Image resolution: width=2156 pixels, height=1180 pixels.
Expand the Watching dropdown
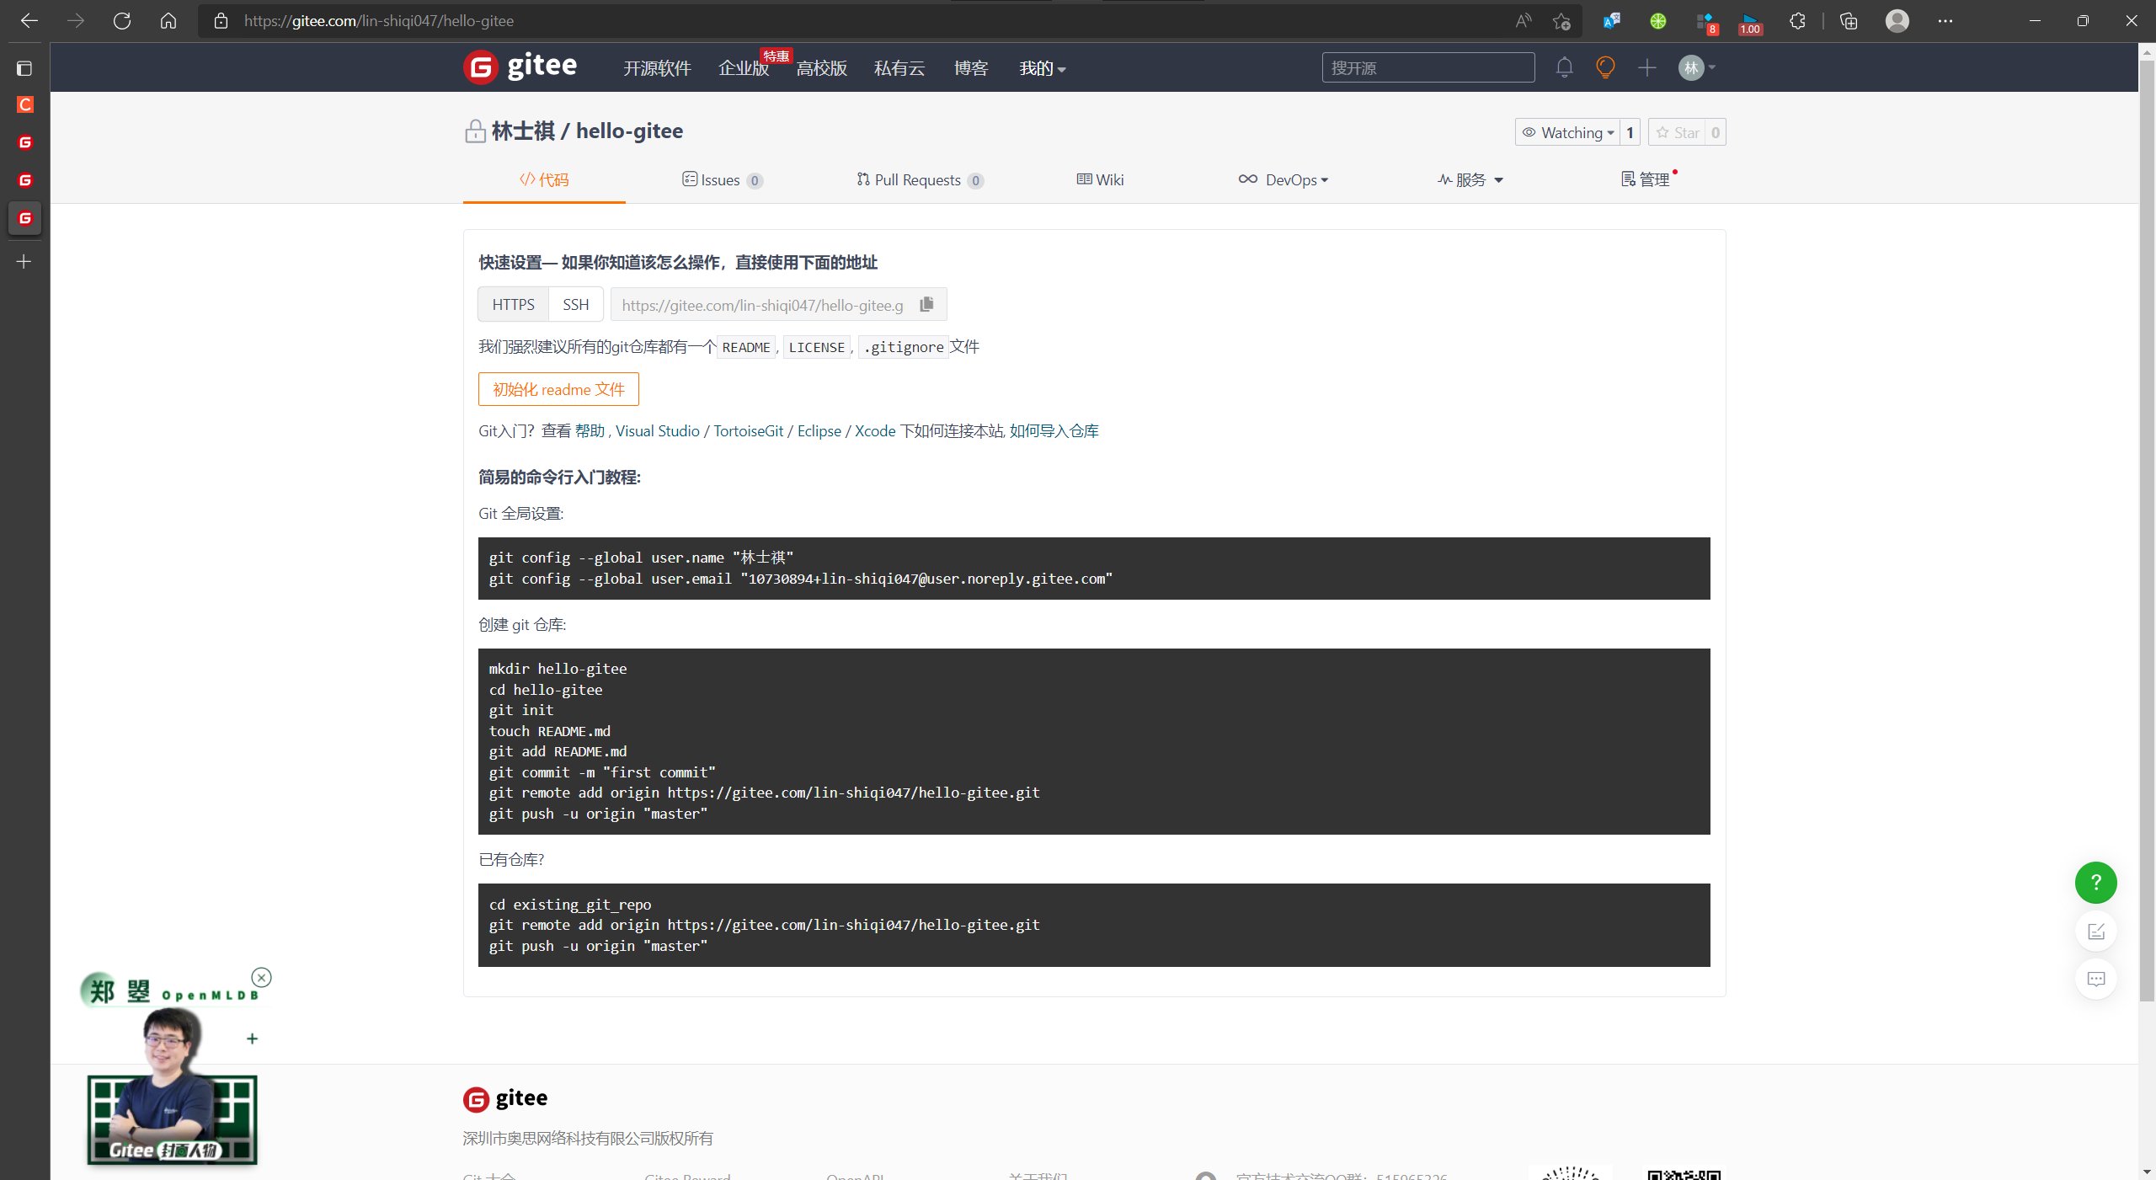pyautogui.click(x=1568, y=132)
